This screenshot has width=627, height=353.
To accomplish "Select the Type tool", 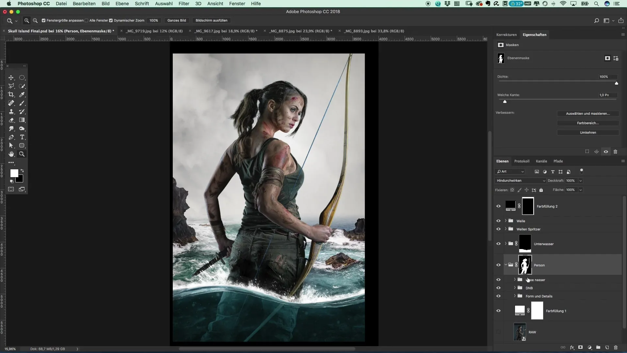I will point(22,137).
